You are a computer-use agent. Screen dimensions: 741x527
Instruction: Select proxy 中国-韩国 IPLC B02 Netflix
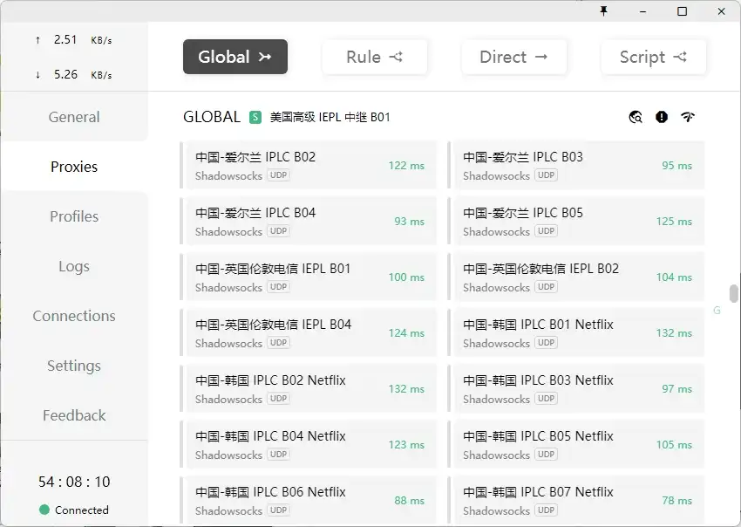coord(308,388)
